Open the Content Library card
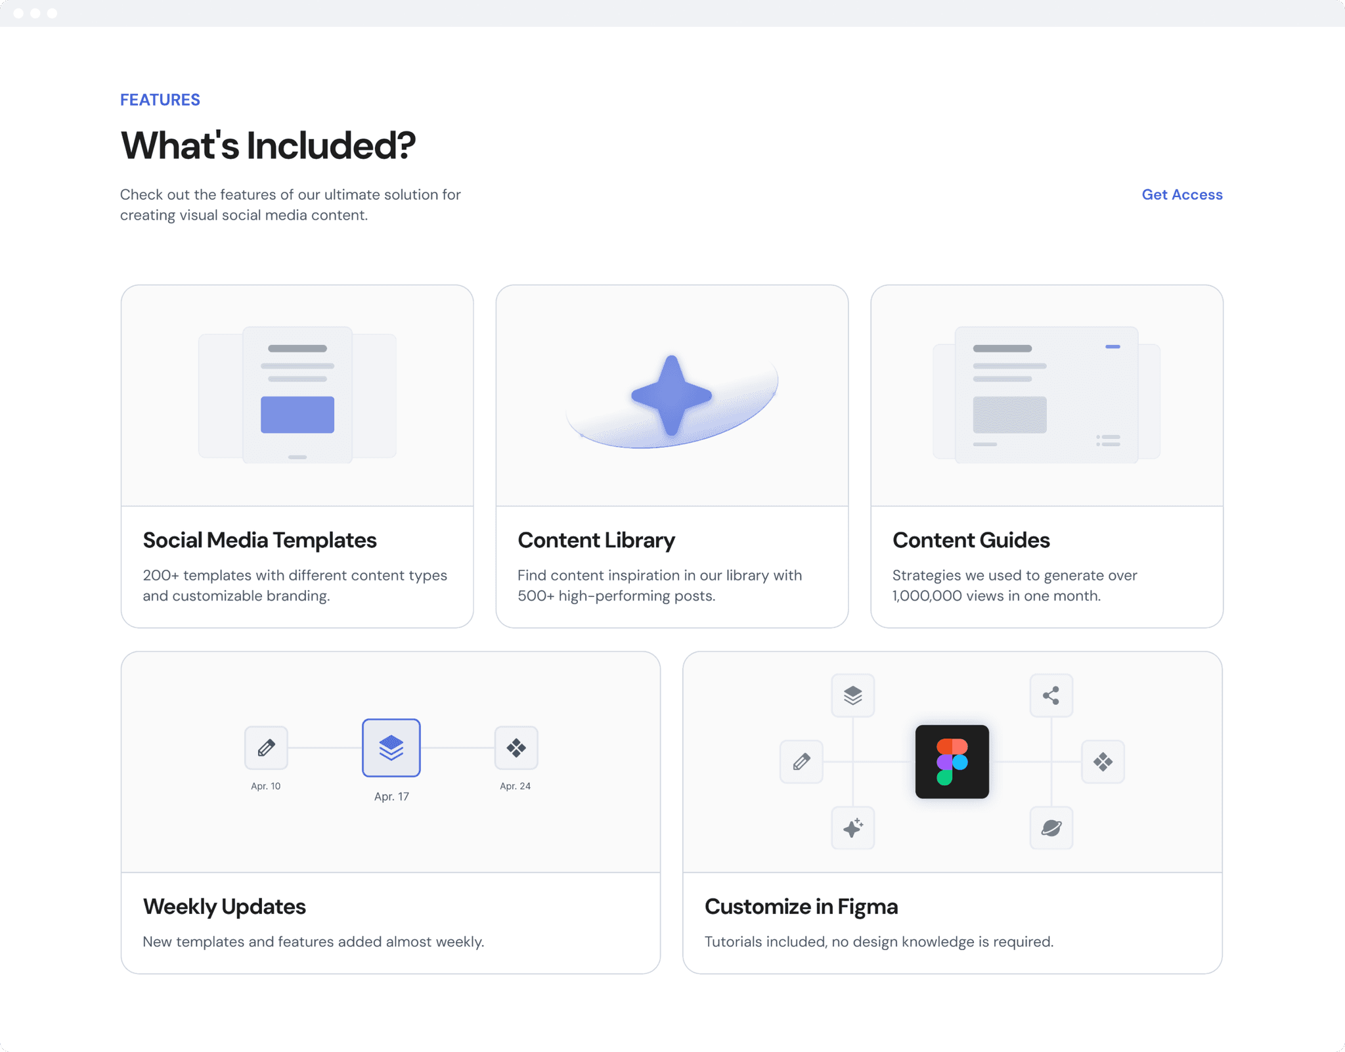Viewport: 1345px width, 1052px height. pyautogui.click(x=672, y=456)
